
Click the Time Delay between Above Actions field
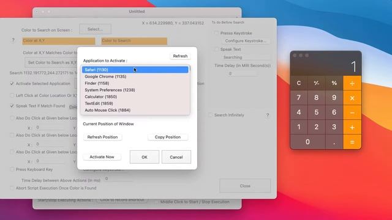(119, 178)
